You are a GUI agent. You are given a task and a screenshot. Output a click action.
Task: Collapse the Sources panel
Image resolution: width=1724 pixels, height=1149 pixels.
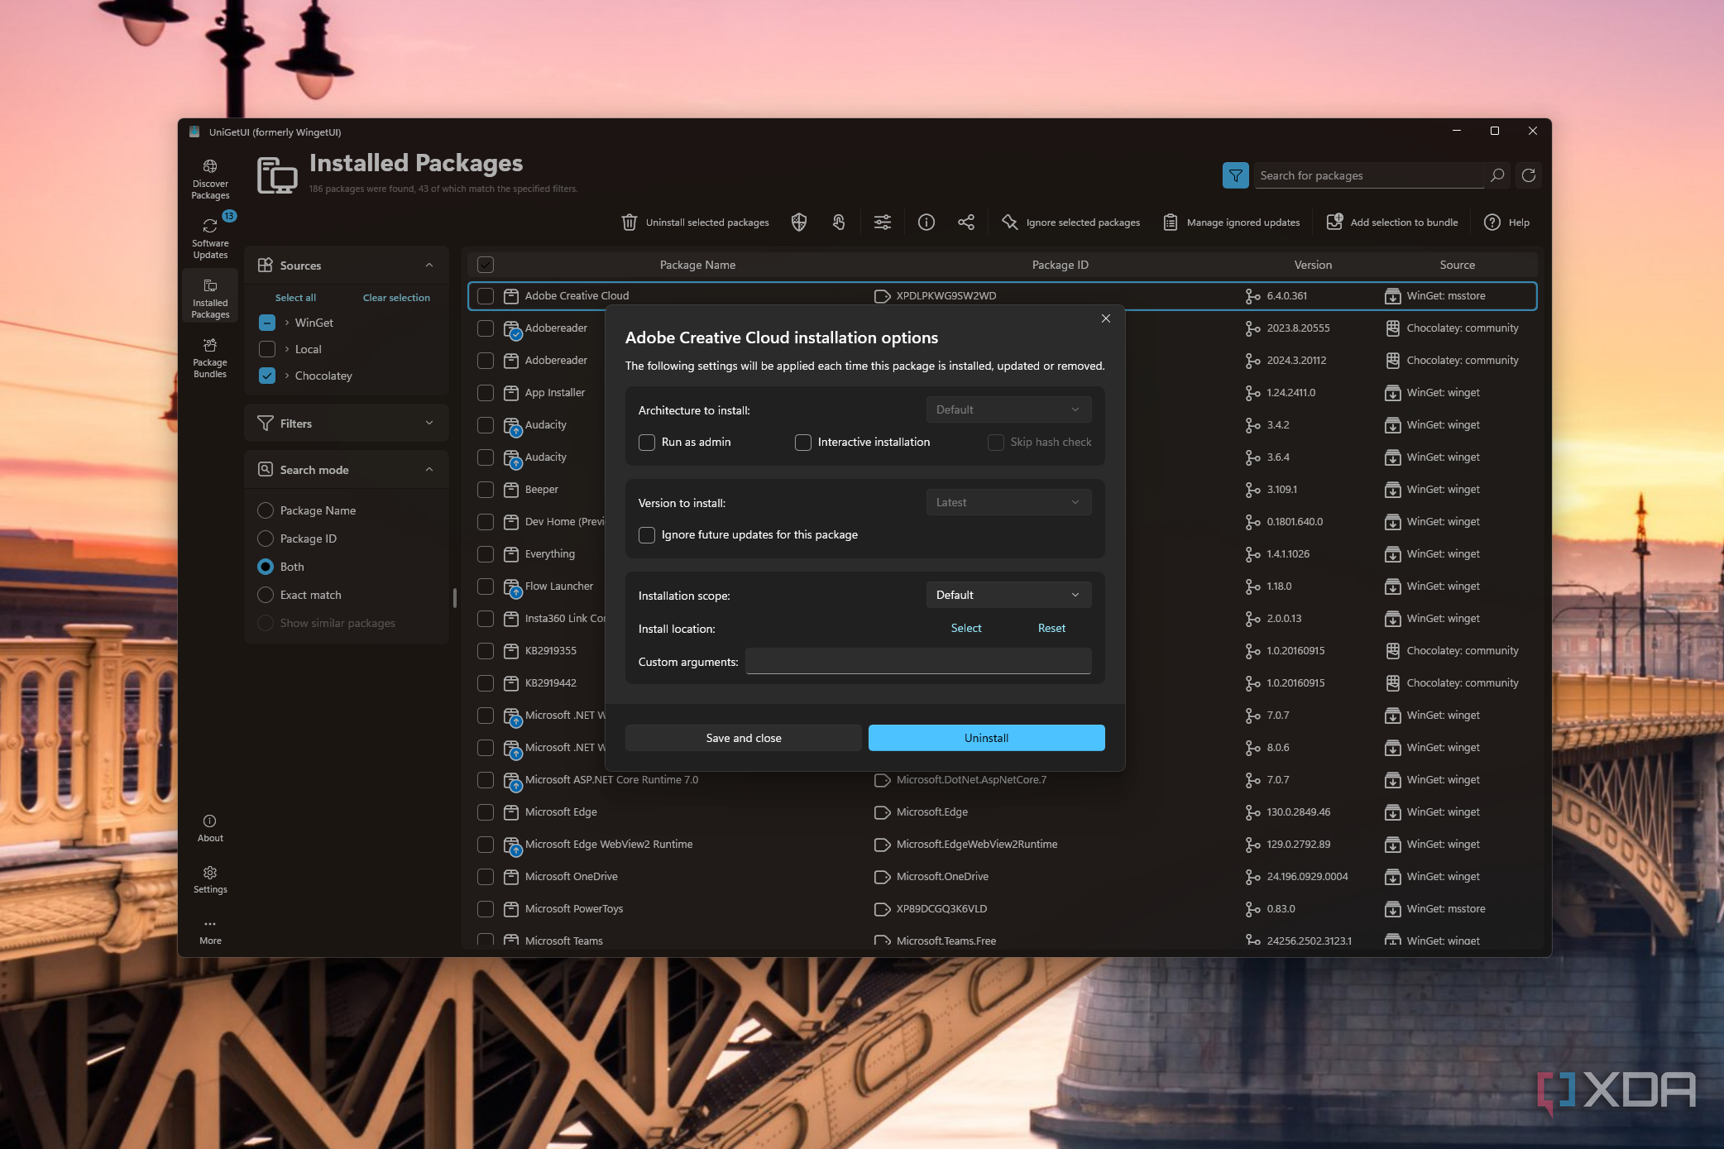(x=429, y=266)
